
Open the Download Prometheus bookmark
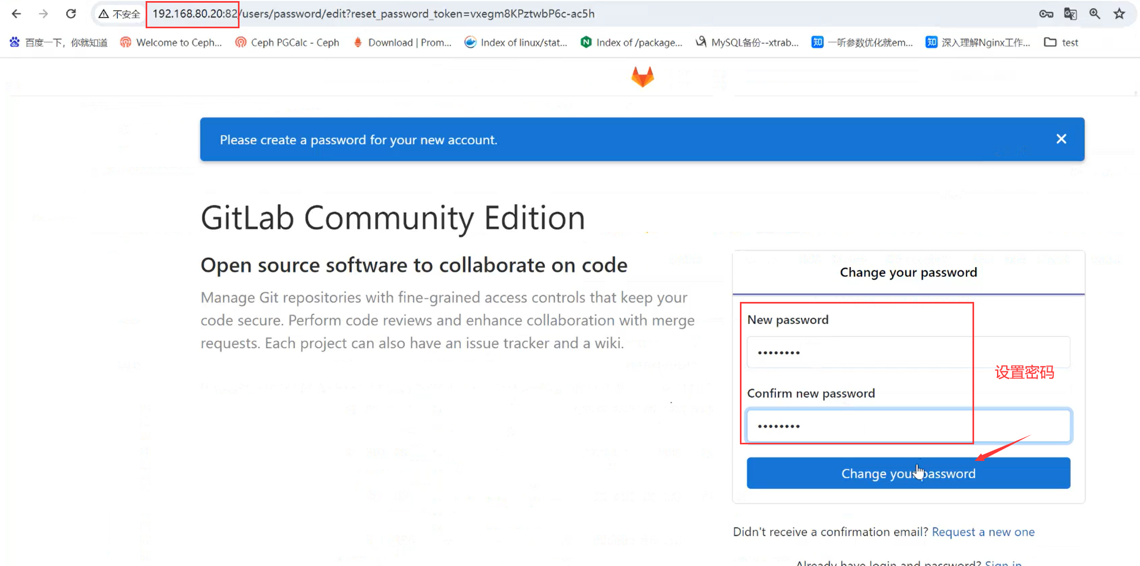point(402,43)
